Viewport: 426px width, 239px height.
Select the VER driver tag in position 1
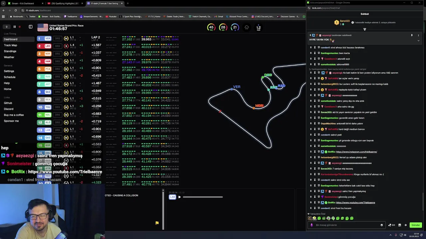click(x=44, y=39)
